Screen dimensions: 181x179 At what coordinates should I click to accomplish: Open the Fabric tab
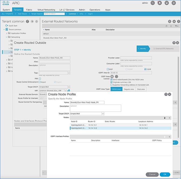(29, 10)
